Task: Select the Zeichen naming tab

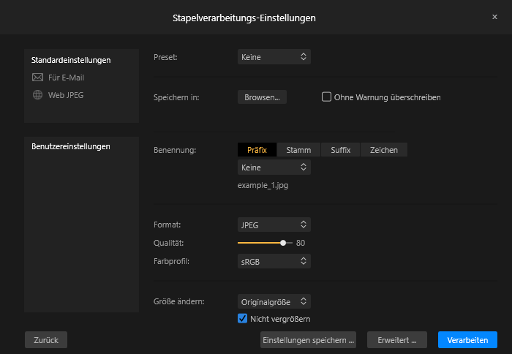Action: click(x=384, y=150)
